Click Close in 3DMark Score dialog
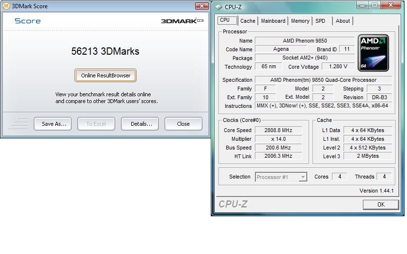407x254 pixels. [183, 124]
